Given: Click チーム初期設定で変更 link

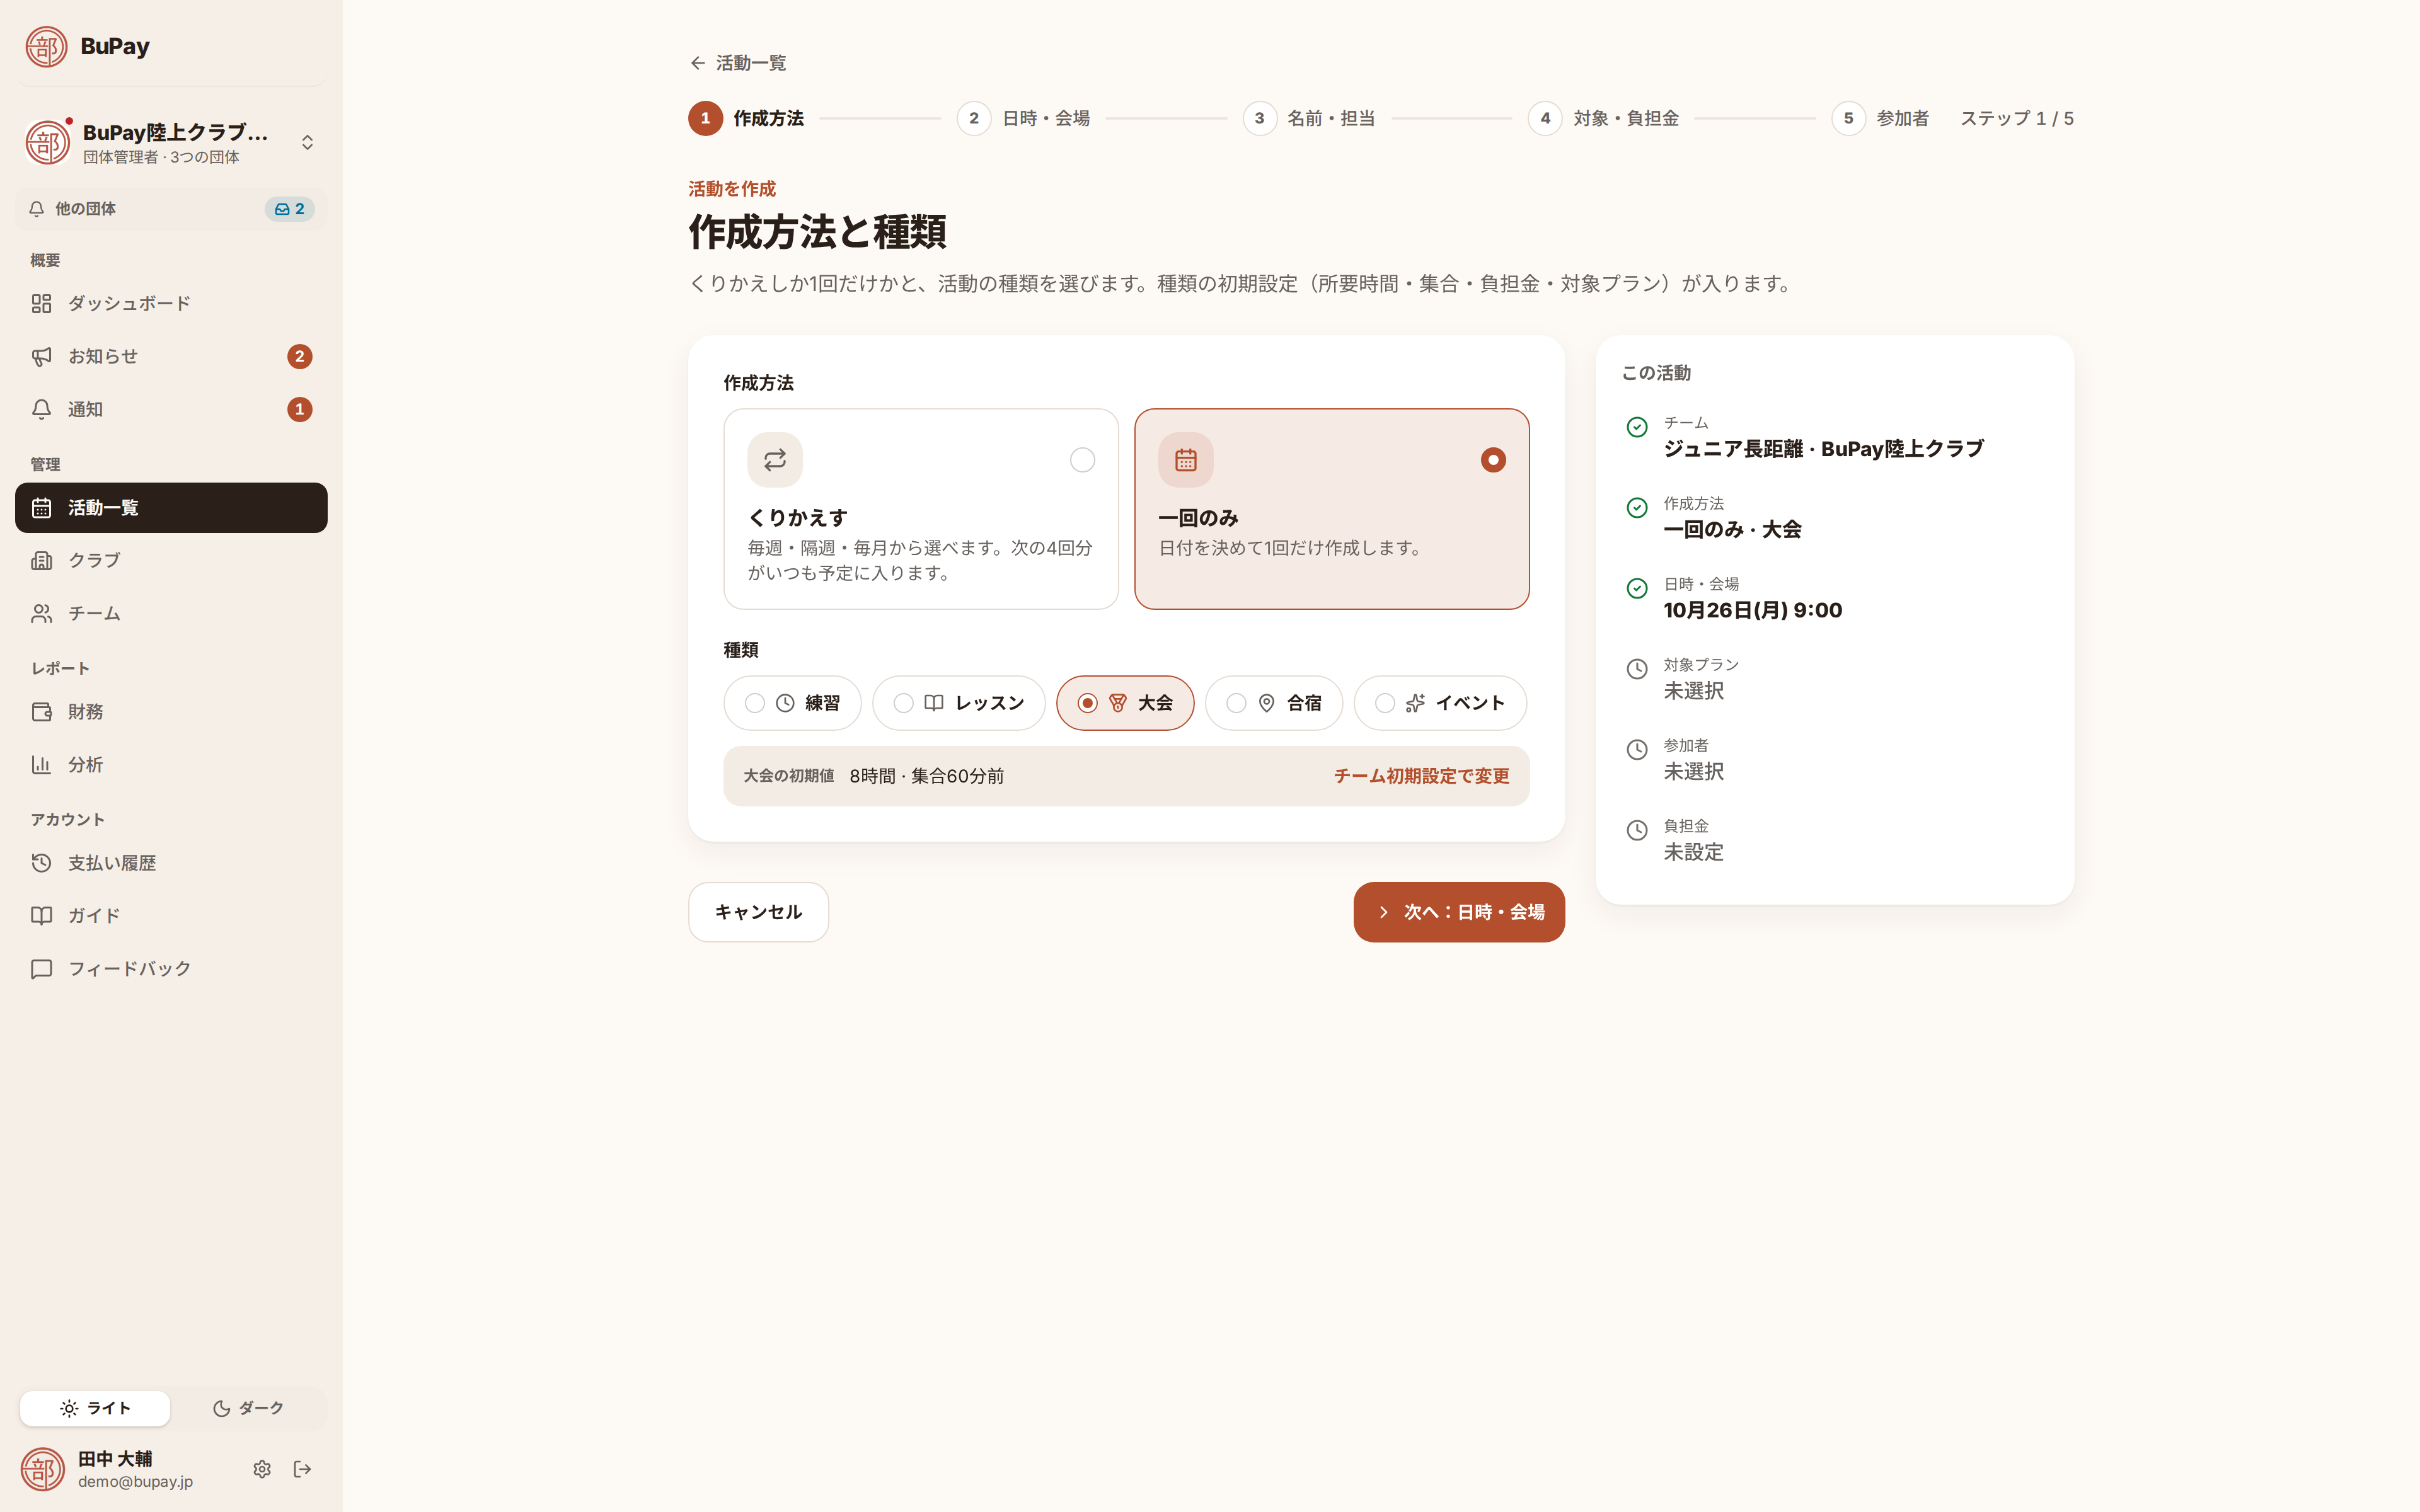Looking at the screenshot, I should [1421, 776].
